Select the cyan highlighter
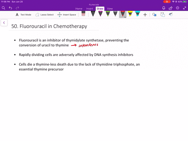Image resolution: width=188 pixels, height=141 pixels. [137, 14]
